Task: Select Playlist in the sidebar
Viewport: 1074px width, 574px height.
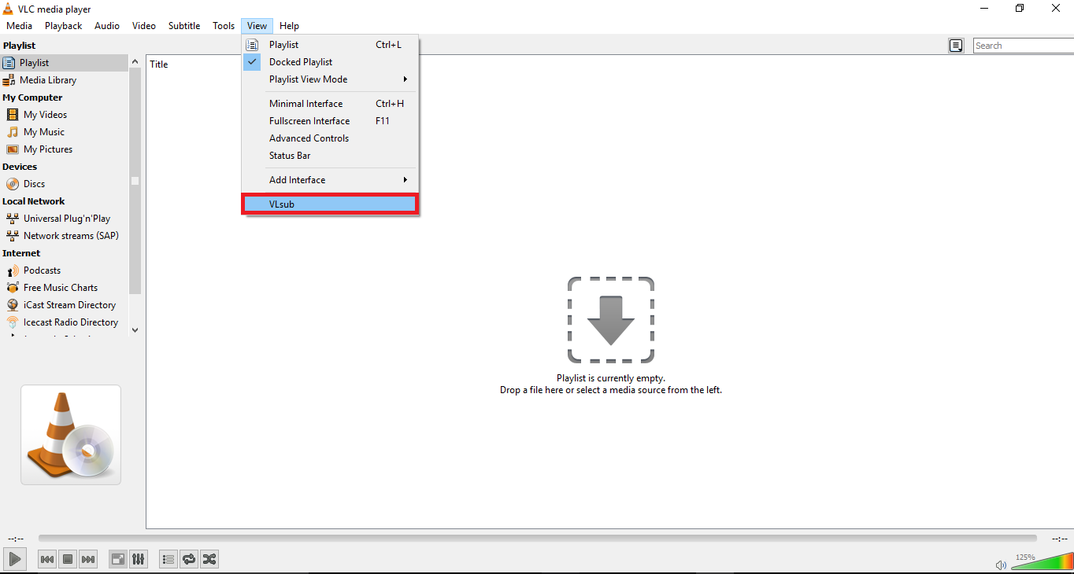Action: (x=64, y=63)
